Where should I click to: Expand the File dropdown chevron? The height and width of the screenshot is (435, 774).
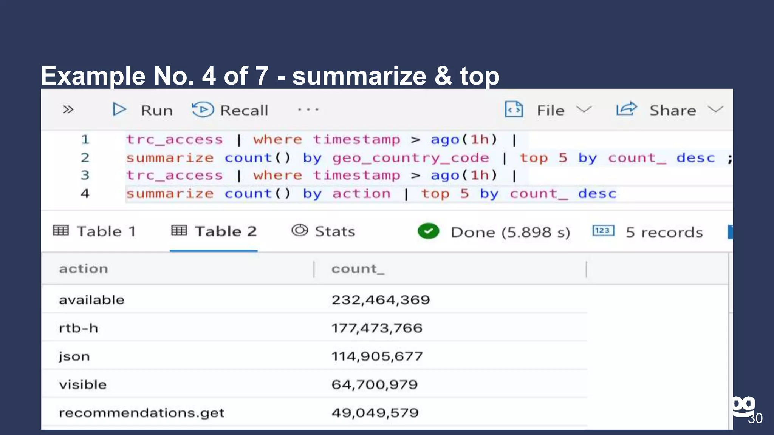click(x=584, y=110)
